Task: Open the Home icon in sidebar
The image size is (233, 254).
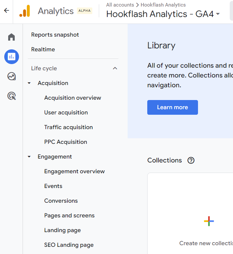Action: (11, 37)
